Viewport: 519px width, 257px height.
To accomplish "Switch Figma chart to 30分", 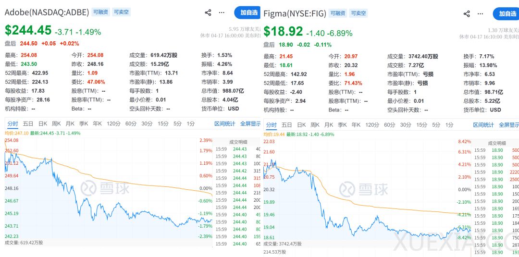I will click(406, 125).
